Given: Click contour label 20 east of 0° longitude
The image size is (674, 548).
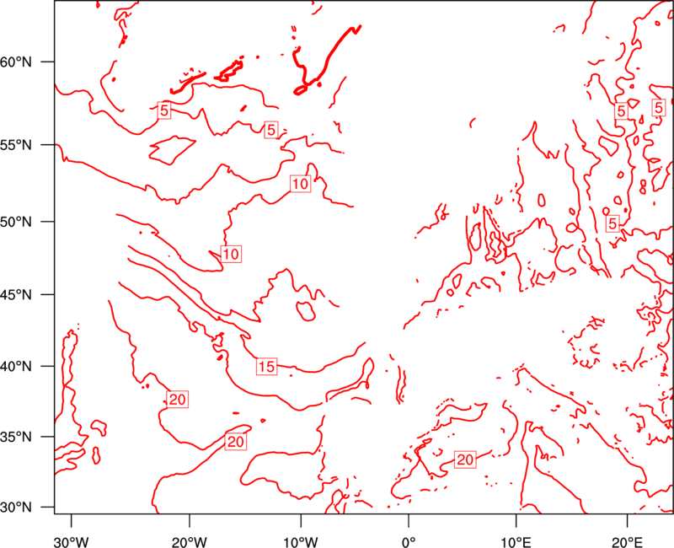Looking at the screenshot, I should 465,459.
